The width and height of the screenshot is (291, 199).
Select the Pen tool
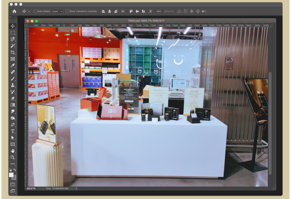pos(13,124)
